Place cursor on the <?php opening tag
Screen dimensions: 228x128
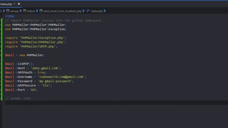click(10, 16)
